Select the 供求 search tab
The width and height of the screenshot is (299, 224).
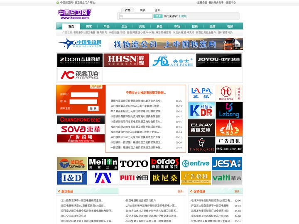point(142,10)
